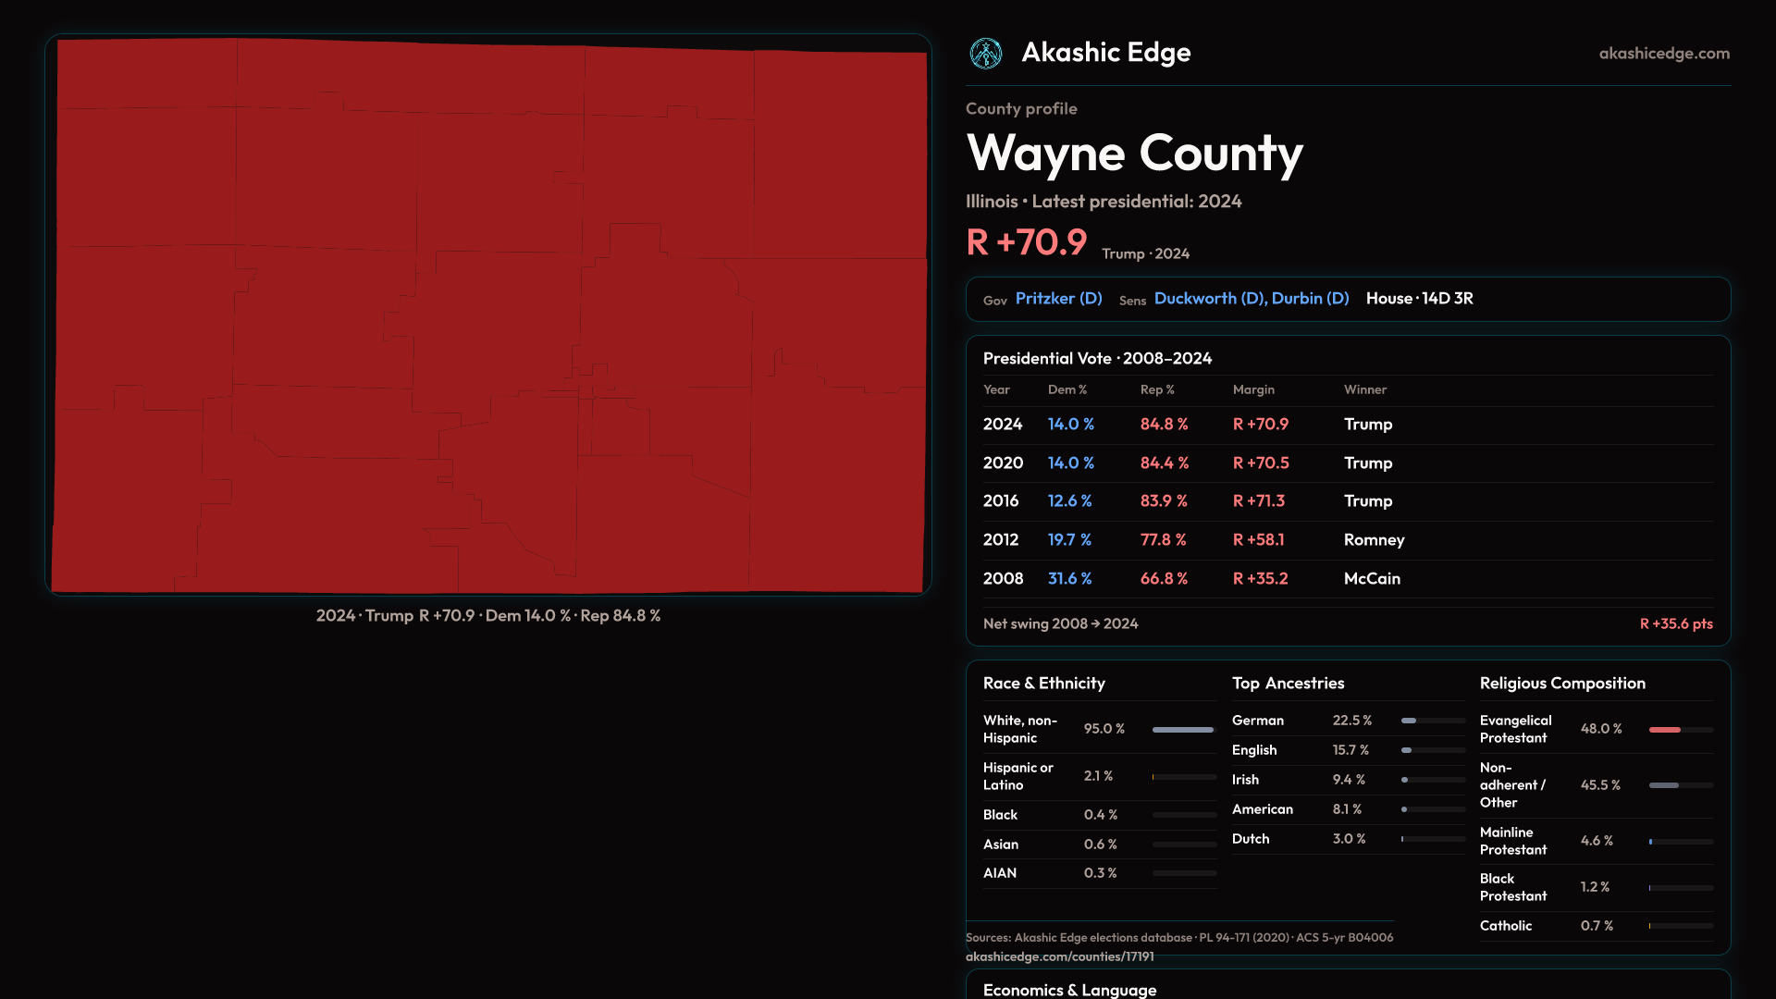Click the Non-adherent / Other bar
Viewport: 1776px width, 999px height.
coord(1663,785)
